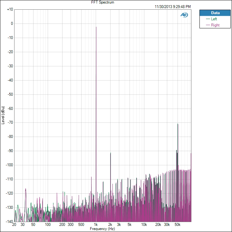Click the 20 tick label at axis start
The height and width of the screenshot is (232, 232).
[x=14, y=225]
